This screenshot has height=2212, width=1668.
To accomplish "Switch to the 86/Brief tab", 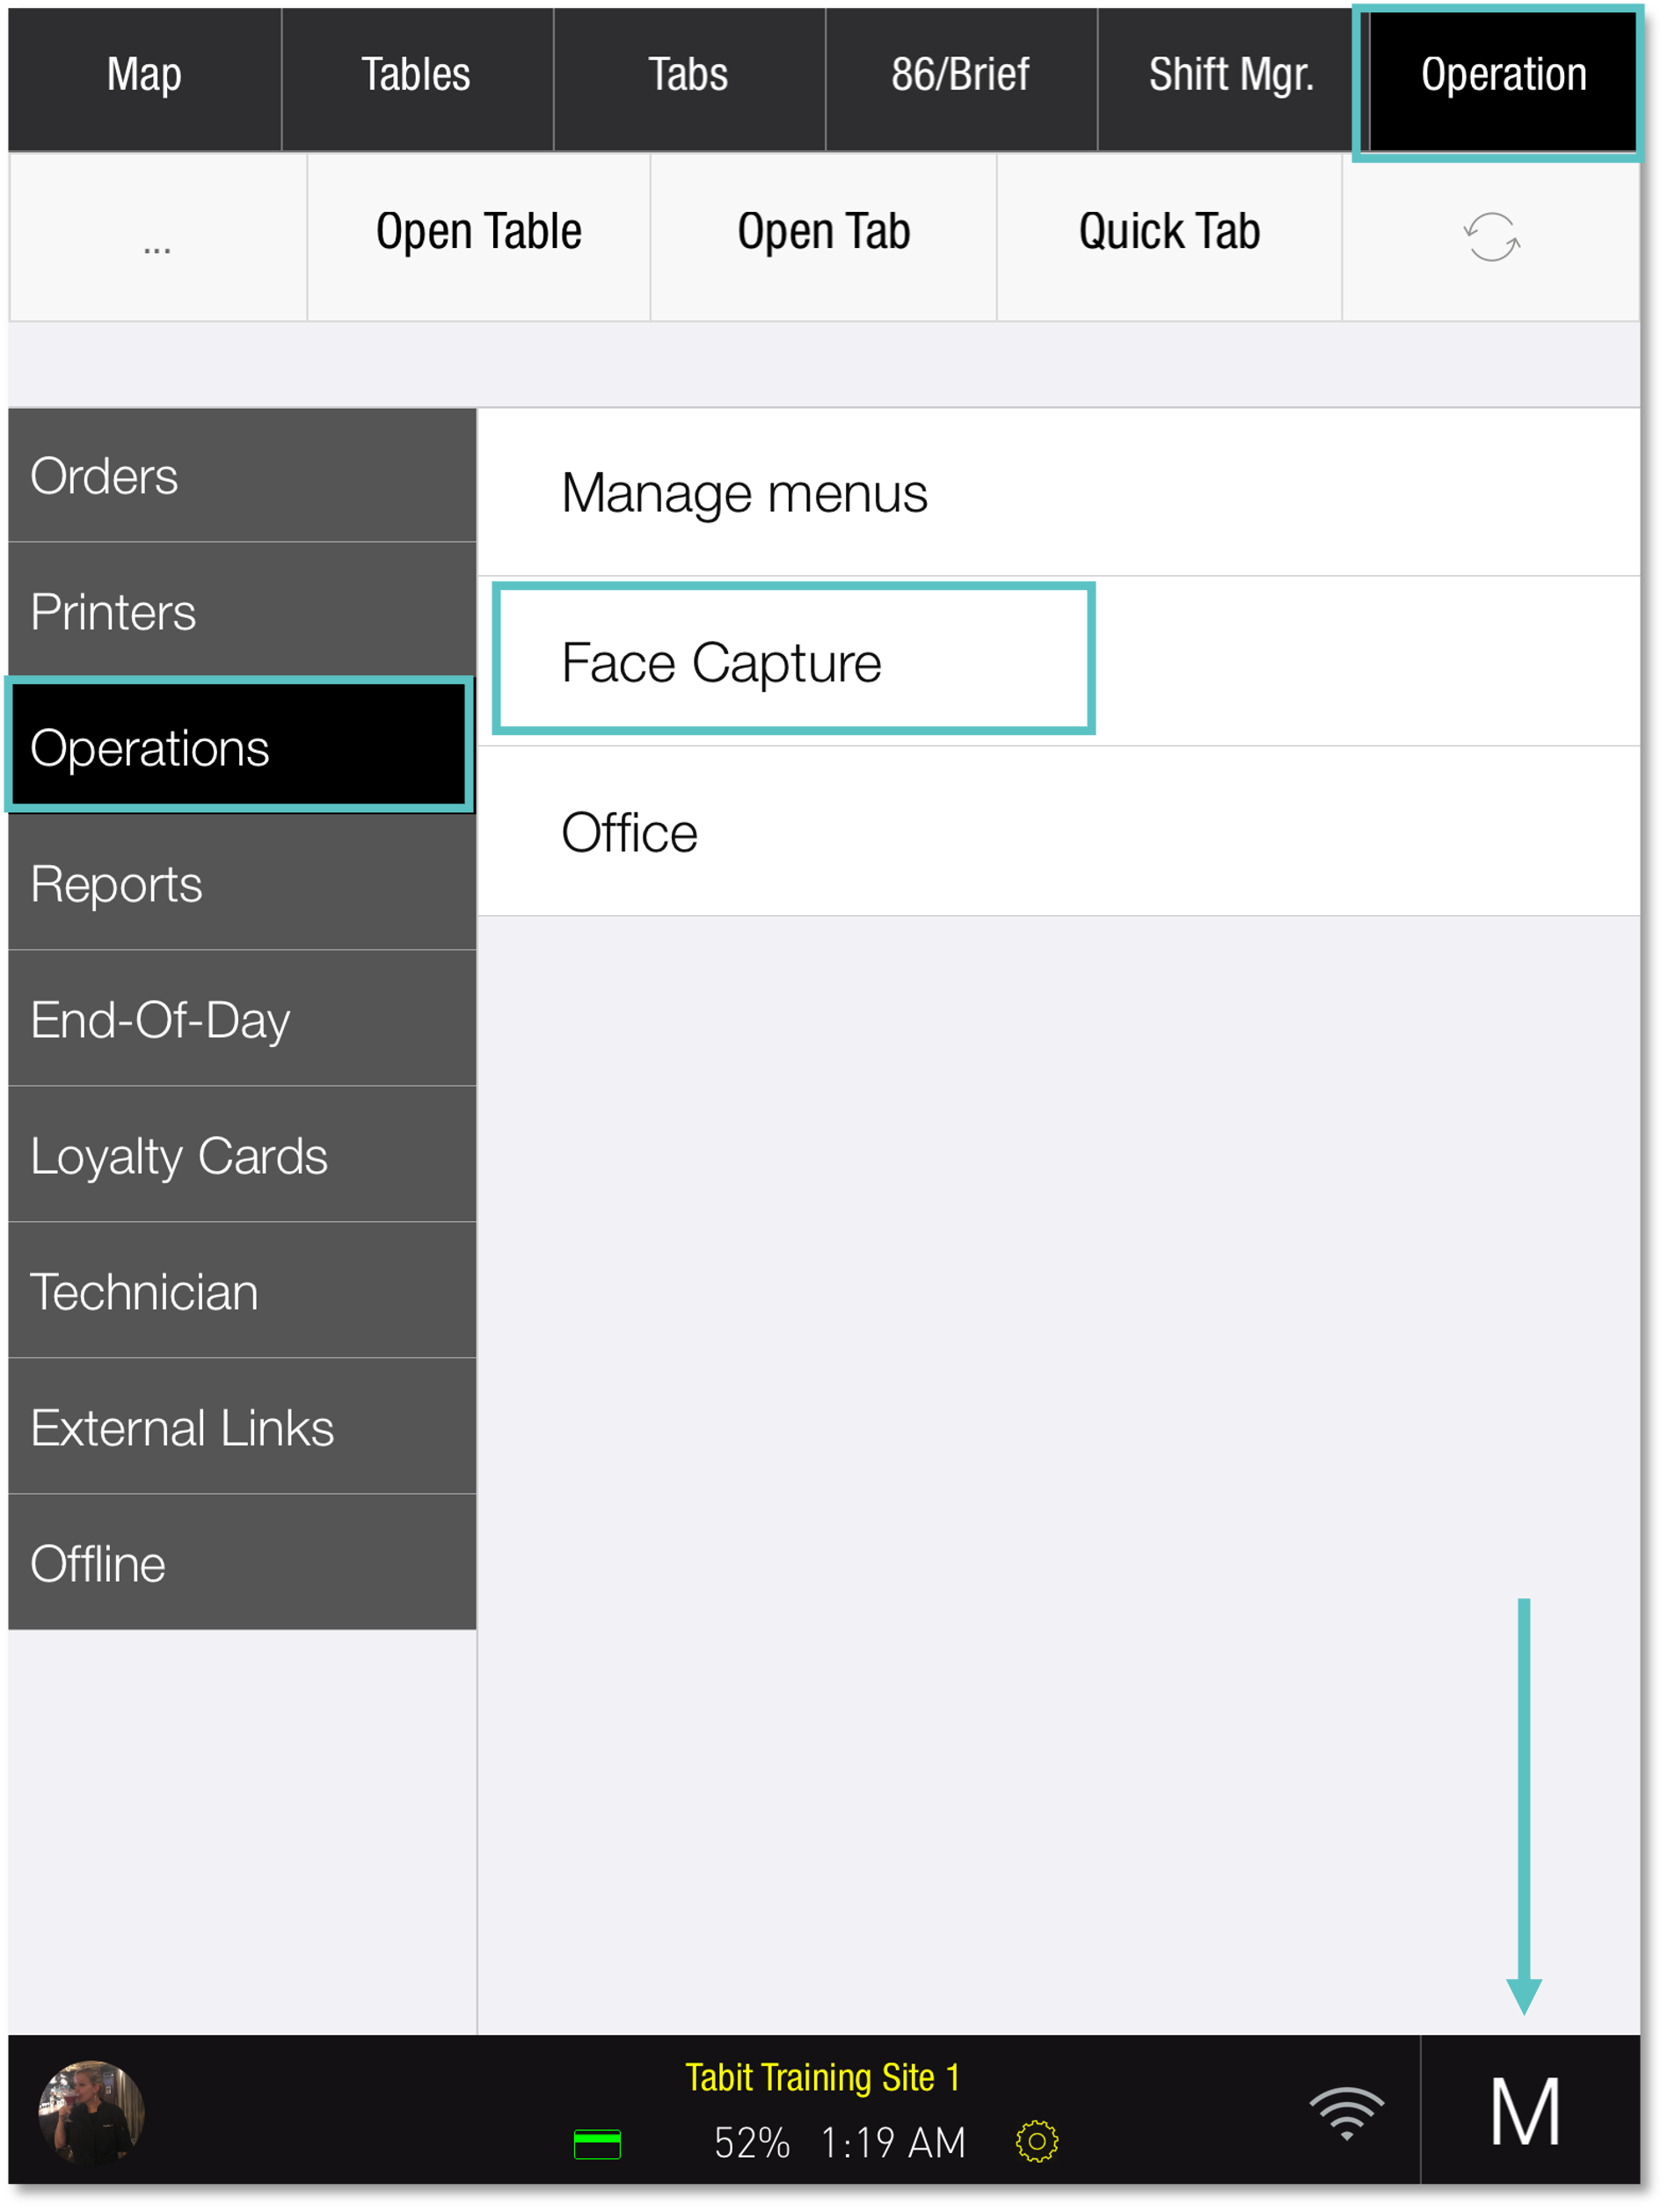I will tap(959, 74).
